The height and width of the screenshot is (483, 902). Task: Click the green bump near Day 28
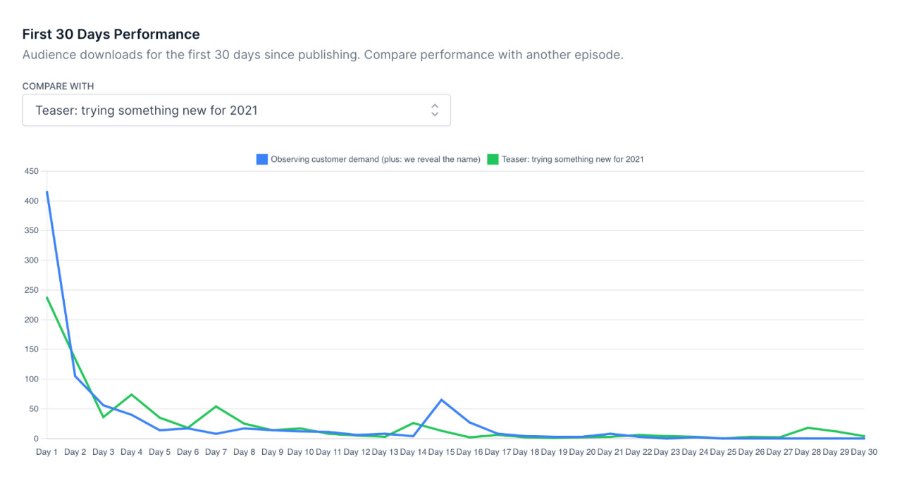(808, 427)
